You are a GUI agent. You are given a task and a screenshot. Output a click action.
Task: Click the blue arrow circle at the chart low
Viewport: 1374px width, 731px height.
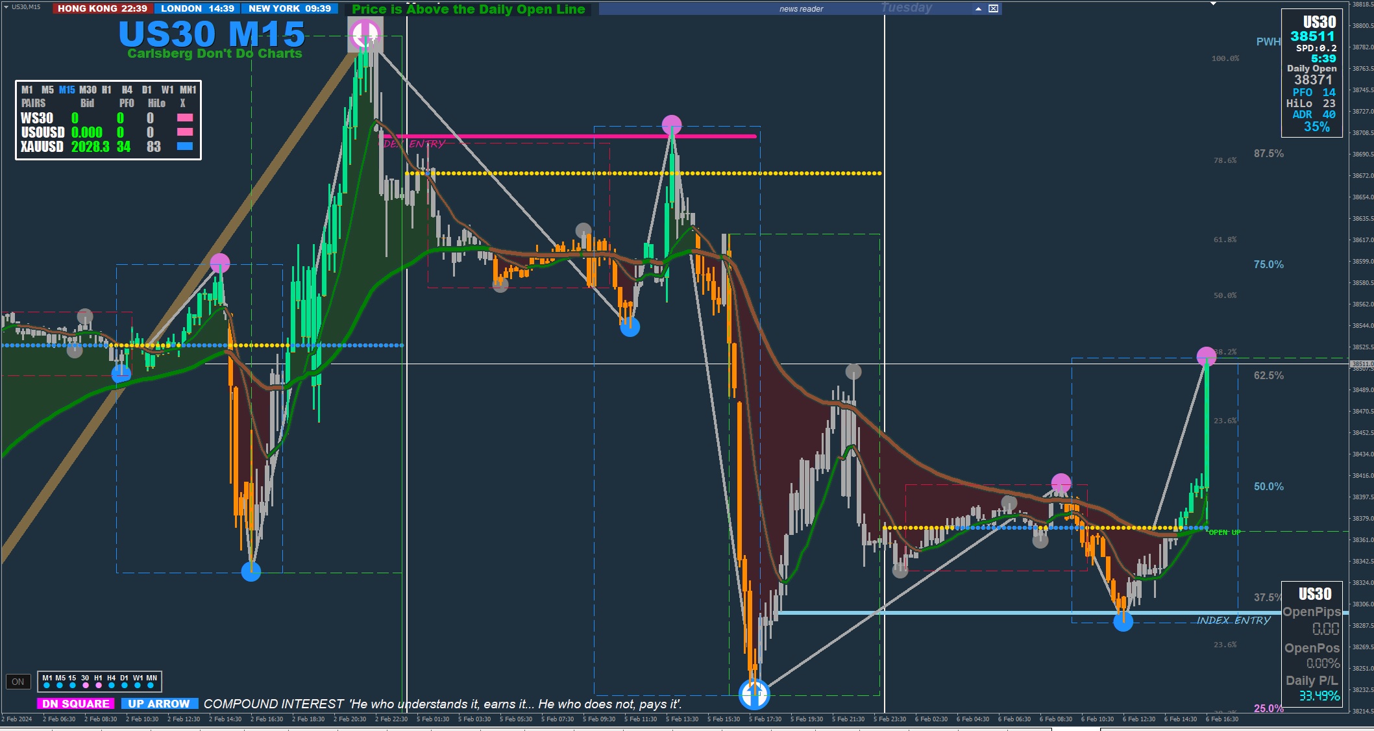click(754, 693)
